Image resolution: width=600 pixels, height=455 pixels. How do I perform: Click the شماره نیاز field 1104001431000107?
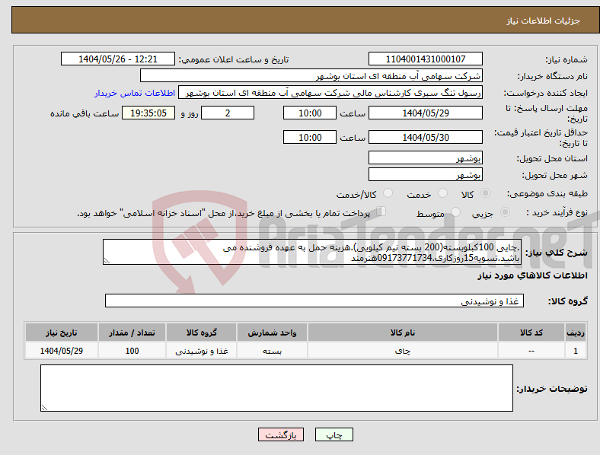425,59
